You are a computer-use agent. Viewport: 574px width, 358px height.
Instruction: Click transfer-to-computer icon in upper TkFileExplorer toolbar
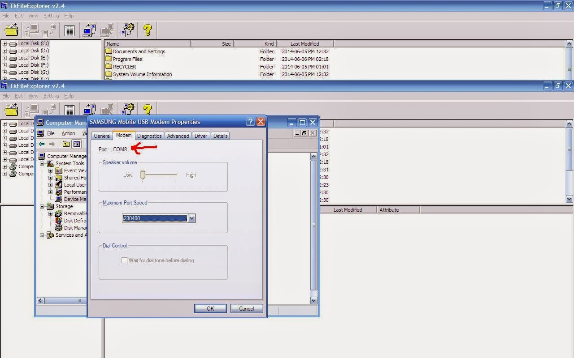tap(31, 30)
